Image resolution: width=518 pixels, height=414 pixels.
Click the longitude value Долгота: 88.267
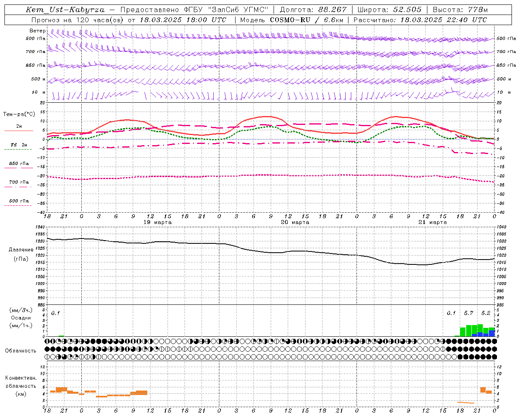pyautogui.click(x=313, y=10)
